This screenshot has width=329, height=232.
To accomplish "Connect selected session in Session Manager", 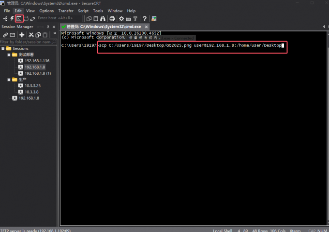I will coord(5,35).
